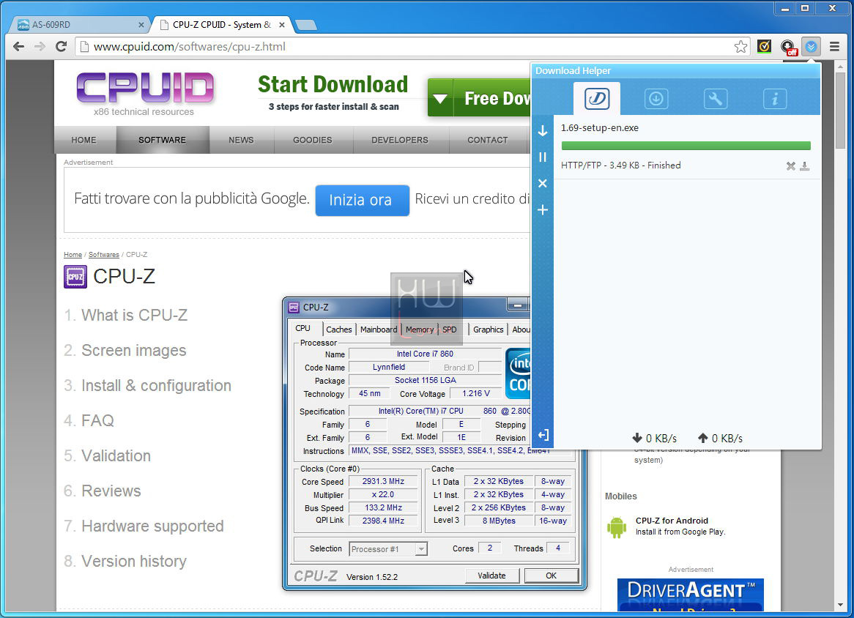Click the scrollbar down arrow
854x618 pixels.
[x=840, y=605]
